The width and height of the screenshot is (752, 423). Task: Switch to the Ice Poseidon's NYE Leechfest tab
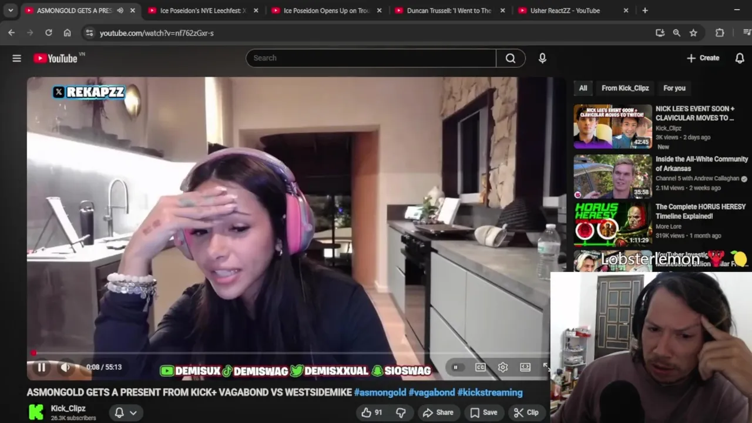[203, 11]
